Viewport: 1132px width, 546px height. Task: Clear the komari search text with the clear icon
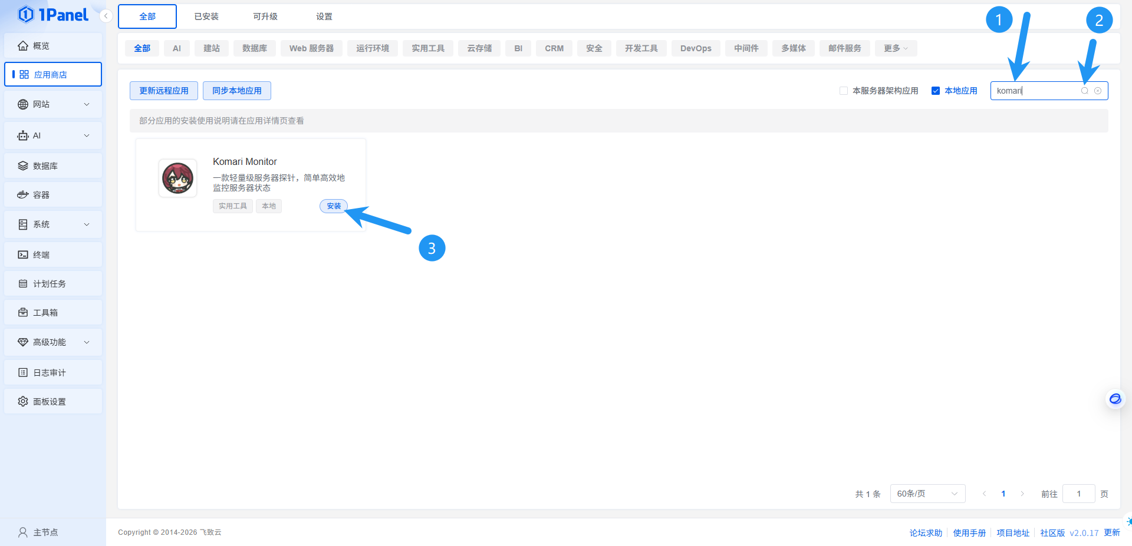1098,91
